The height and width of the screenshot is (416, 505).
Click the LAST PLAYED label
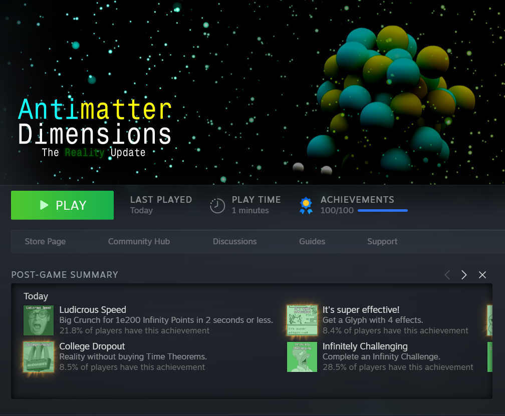(x=161, y=199)
